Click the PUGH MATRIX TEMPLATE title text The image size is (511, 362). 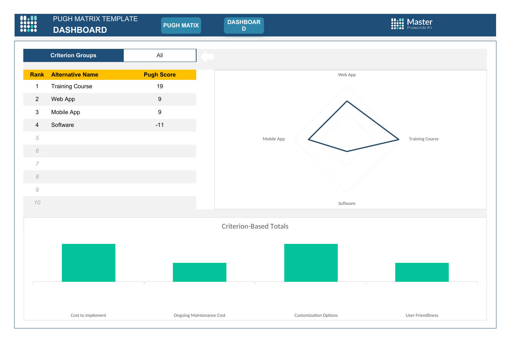click(95, 19)
